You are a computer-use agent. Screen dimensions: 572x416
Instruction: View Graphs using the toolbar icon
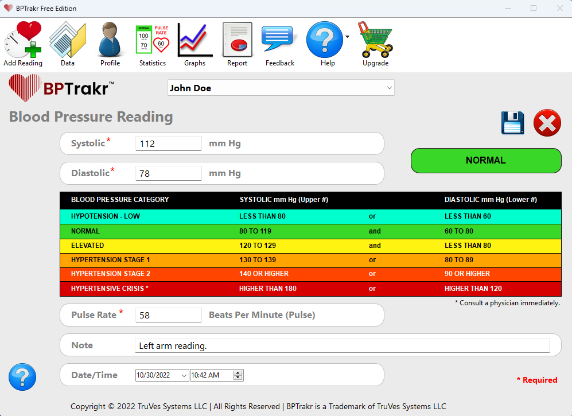pos(195,40)
